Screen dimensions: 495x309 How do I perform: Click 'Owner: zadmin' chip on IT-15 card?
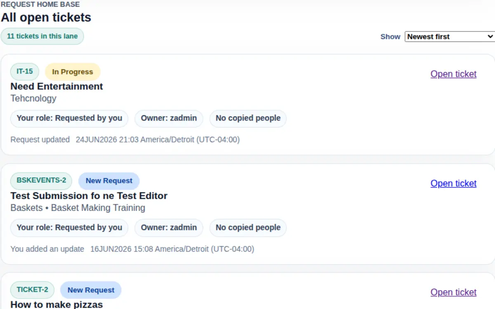[169, 118]
